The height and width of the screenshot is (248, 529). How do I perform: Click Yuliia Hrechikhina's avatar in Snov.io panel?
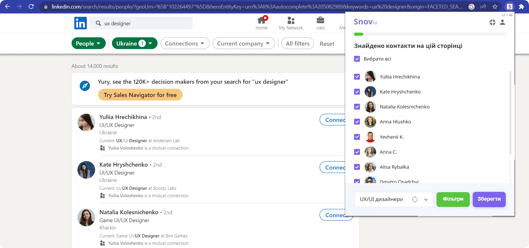point(370,77)
